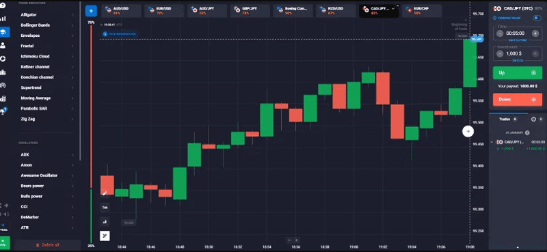The image size is (547, 252).
Task: Increase investment amount with plus button
Action: pos(535,54)
